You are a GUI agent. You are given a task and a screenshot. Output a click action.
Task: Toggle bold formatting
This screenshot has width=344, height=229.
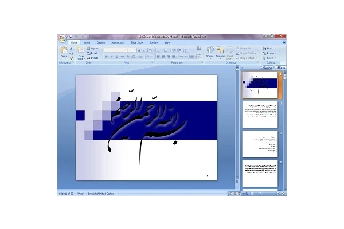click(107, 57)
